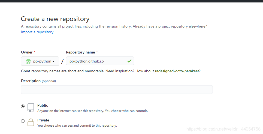
Task: Use the redesigned-octo-parakeet name suggestion
Action: tap(177, 71)
